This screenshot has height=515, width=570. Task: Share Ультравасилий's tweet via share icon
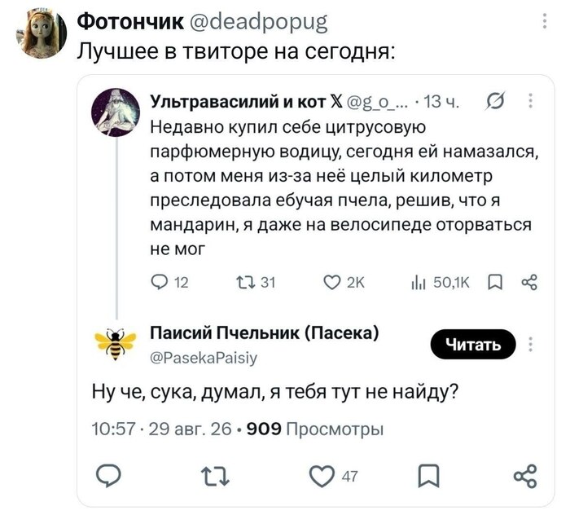[529, 282]
